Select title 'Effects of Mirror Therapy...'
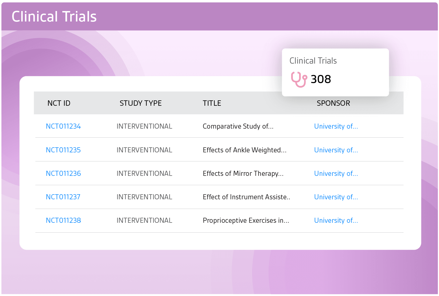 pos(243,174)
